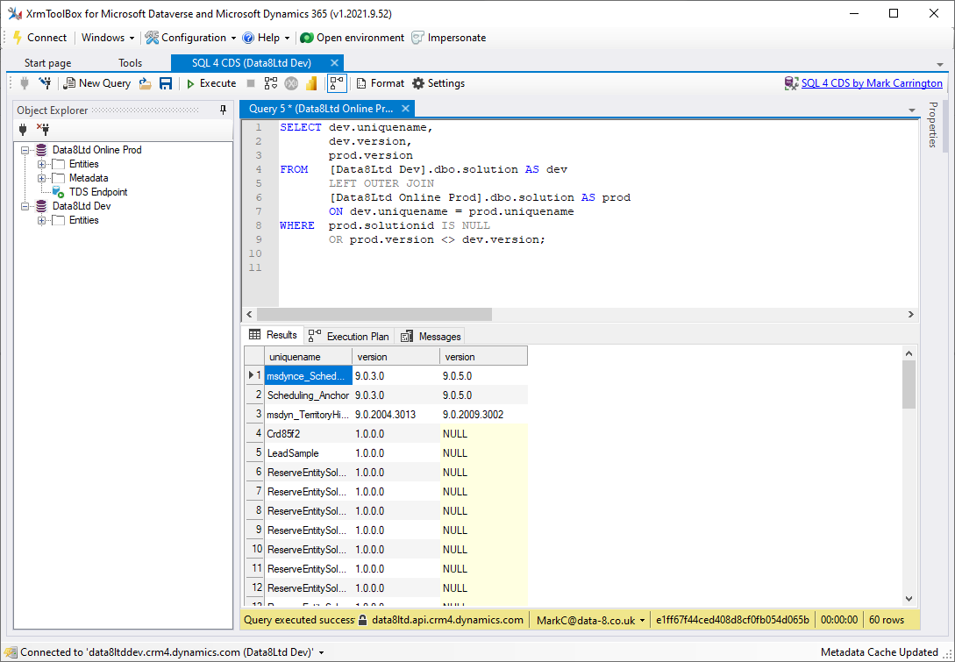Disconnect via the crossed-plug icon
The height and width of the screenshot is (662, 955).
click(x=42, y=129)
